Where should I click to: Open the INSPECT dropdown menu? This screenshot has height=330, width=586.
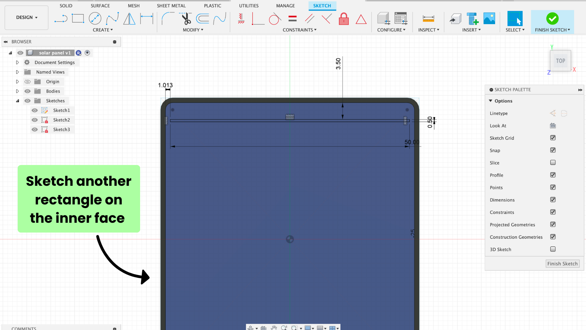pos(429,30)
